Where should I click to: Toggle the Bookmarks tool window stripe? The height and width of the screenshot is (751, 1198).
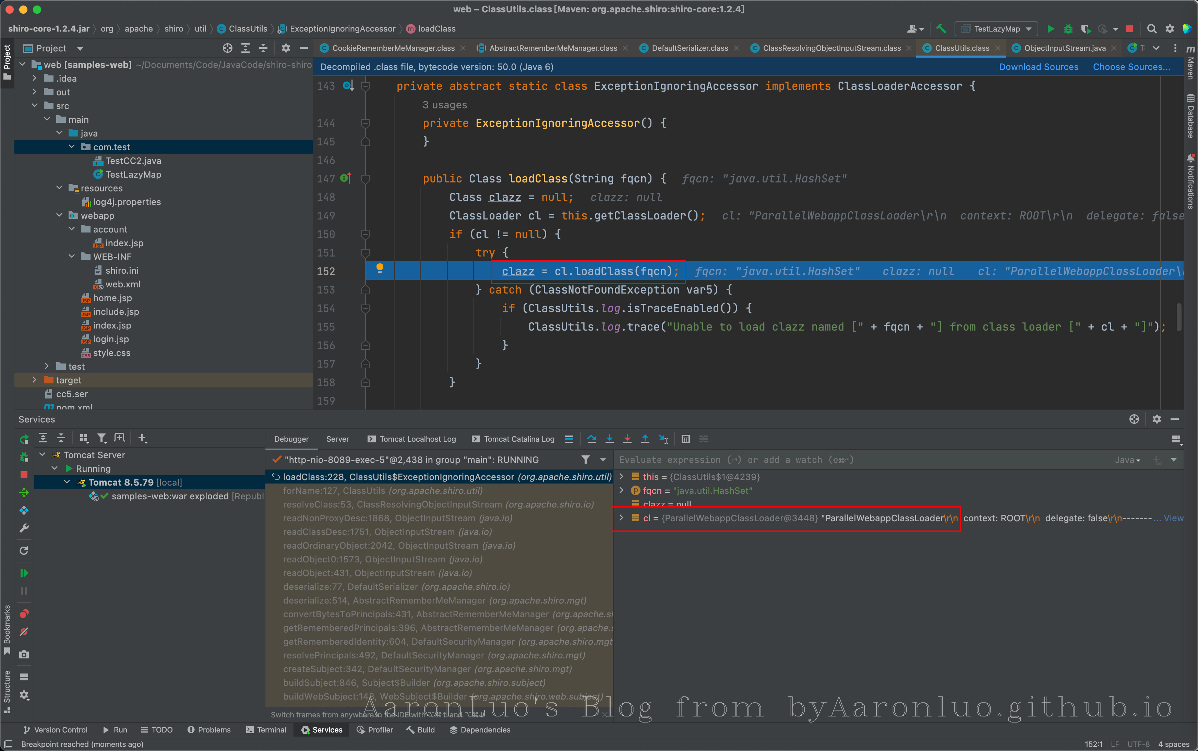click(7, 629)
